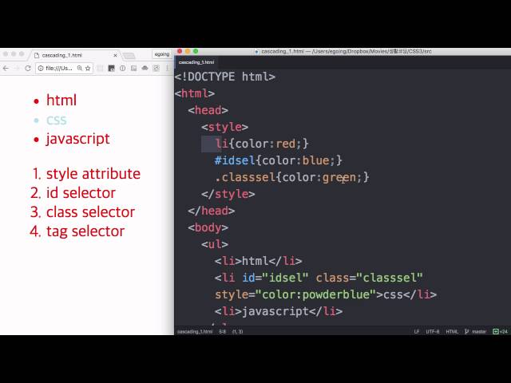Click the opening <head> tag line

click(x=208, y=110)
